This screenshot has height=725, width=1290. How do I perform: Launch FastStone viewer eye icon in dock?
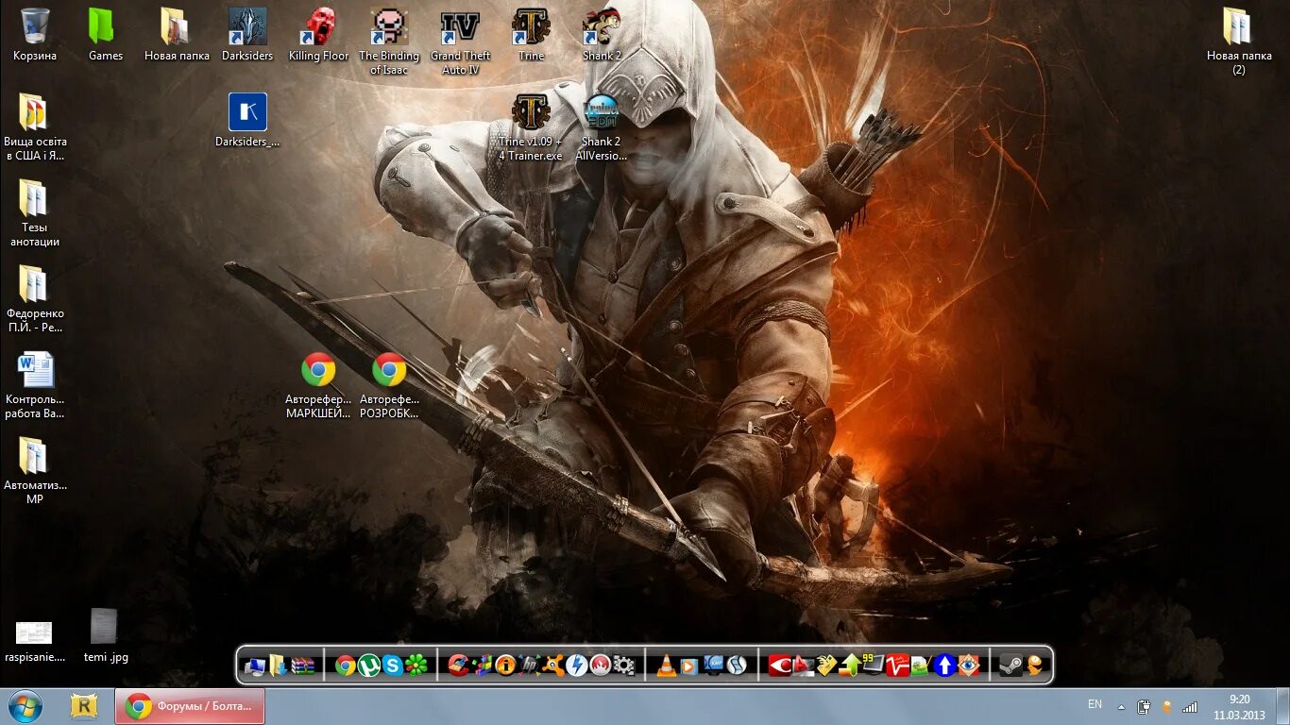pyautogui.click(x=968, y=666)
